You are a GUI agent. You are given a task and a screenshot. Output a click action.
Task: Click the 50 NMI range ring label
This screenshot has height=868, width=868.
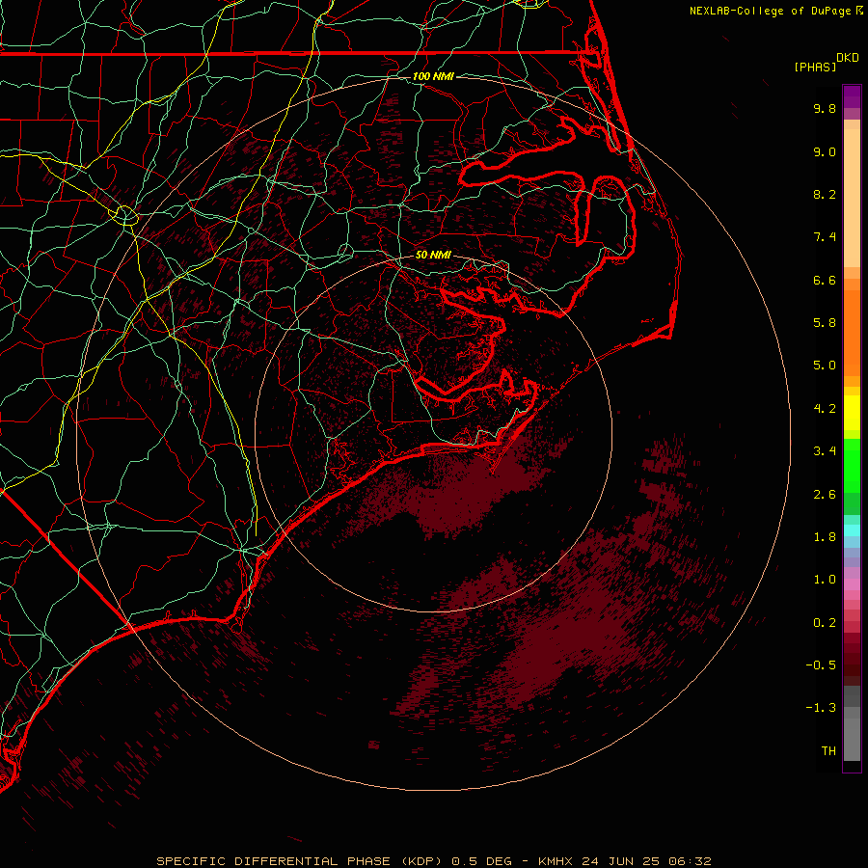[x=433, y=255]
